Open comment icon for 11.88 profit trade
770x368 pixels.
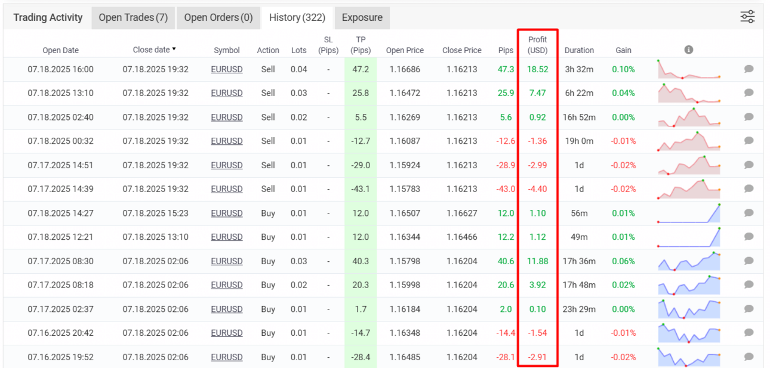tap(749, 261)
